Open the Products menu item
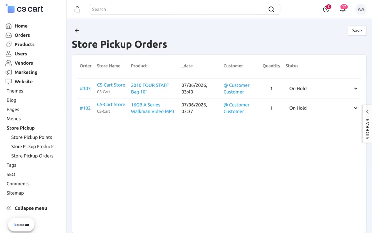This screenshot has width=372, height=233. coord(24,45)
